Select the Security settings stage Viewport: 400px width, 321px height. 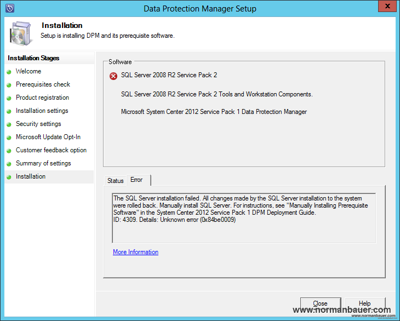coord(38,124)
